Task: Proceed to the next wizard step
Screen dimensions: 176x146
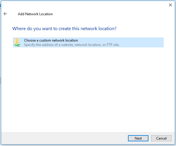Action: click(138, 138)
